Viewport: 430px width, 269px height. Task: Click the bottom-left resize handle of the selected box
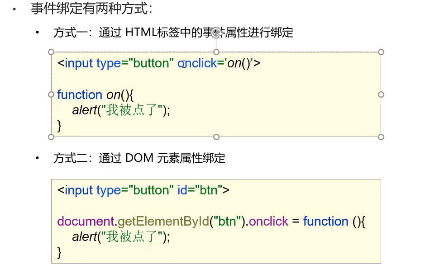[x=51, y=137]
